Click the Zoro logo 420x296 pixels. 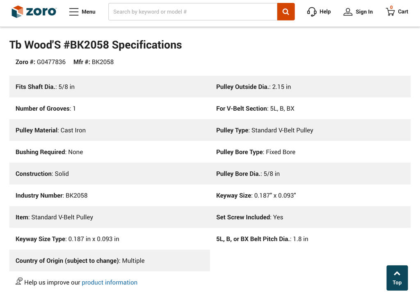tap(34, 12)
